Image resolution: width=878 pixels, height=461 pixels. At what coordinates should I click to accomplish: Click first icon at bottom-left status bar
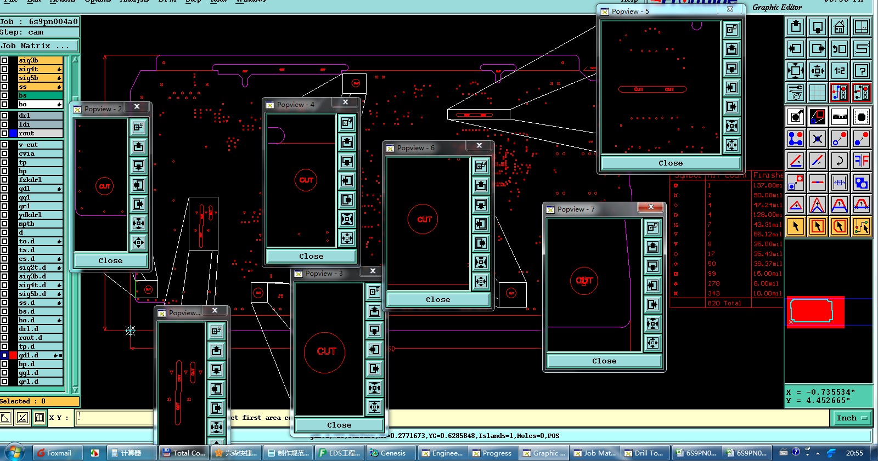5,418
